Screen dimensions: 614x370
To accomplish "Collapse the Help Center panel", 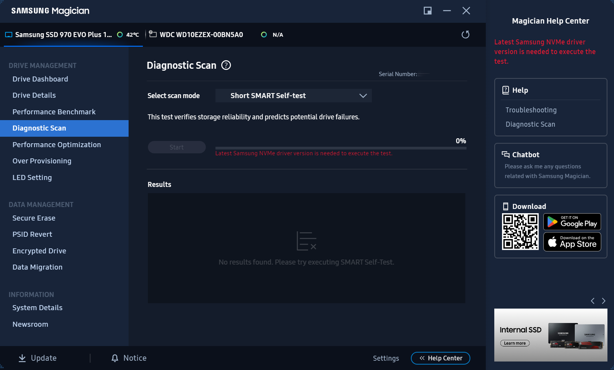I will [441, 358].
